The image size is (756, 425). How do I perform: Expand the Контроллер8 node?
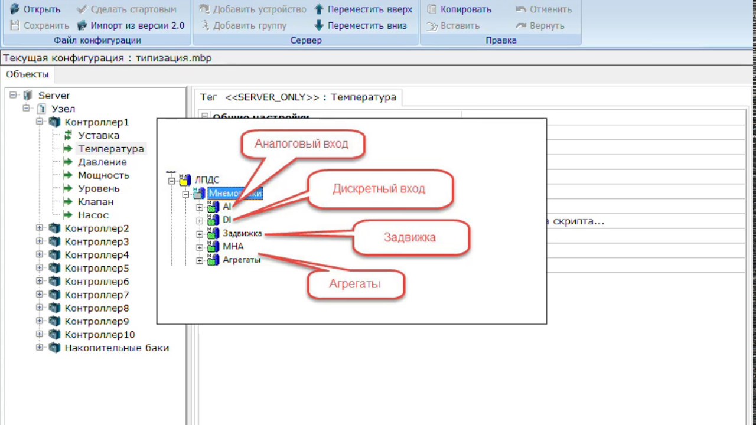click(40, 308)
